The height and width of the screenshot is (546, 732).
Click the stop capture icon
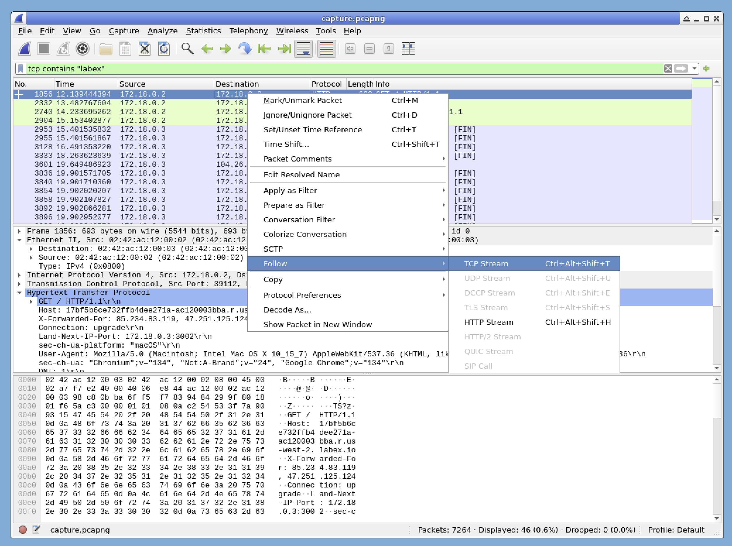pos(44,49)
